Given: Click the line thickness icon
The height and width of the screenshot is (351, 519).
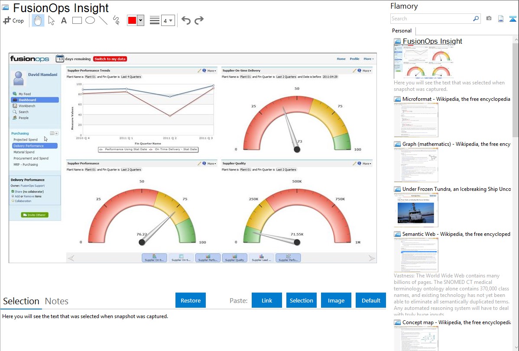Looking at the screenshot, I should (154, 20).
